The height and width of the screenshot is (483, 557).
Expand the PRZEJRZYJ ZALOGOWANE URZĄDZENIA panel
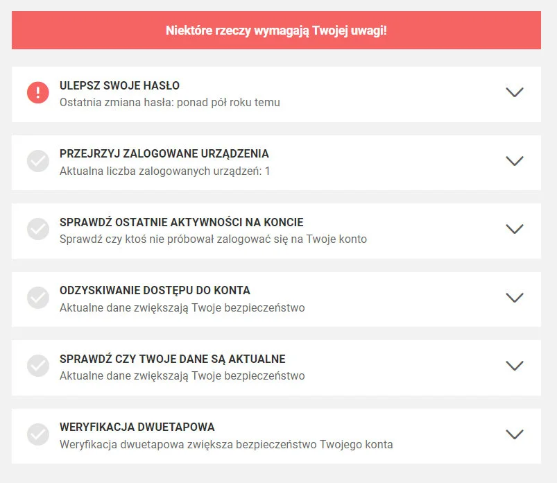tap(514, 160)
